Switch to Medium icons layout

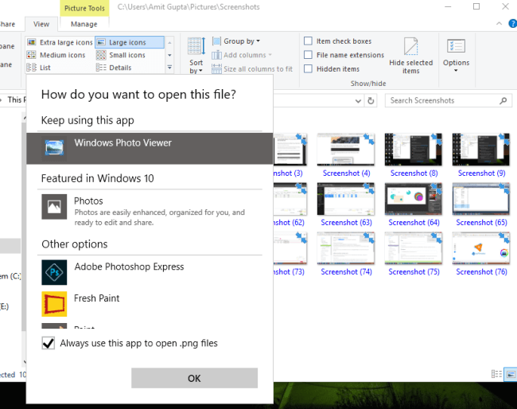(56, 55)
